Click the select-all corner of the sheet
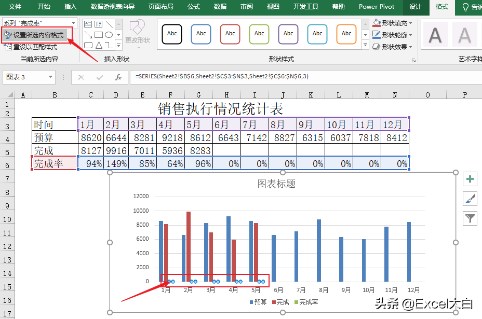The height and width of the screenshot is (319, 482). point(9,94)
